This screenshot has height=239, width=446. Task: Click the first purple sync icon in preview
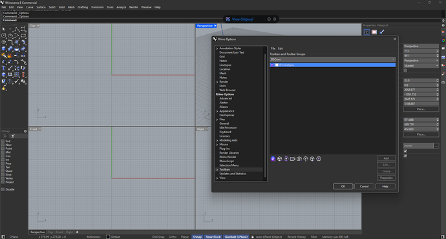point(273,159)
